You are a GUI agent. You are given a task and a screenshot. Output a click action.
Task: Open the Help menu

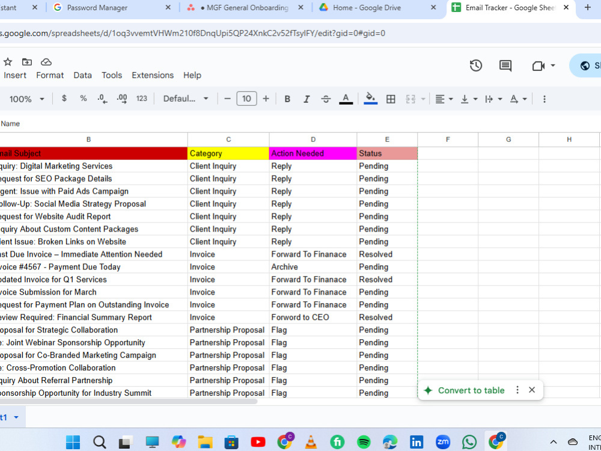[x=192, y=75]
